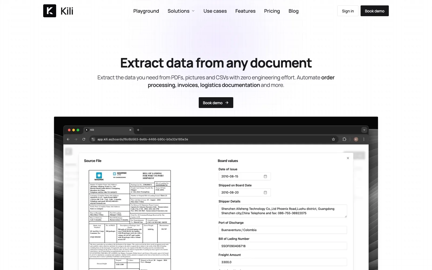Viewport: 432px width, 270px height.
Task: Open the extensions puzzle icon
Action: 344,139
